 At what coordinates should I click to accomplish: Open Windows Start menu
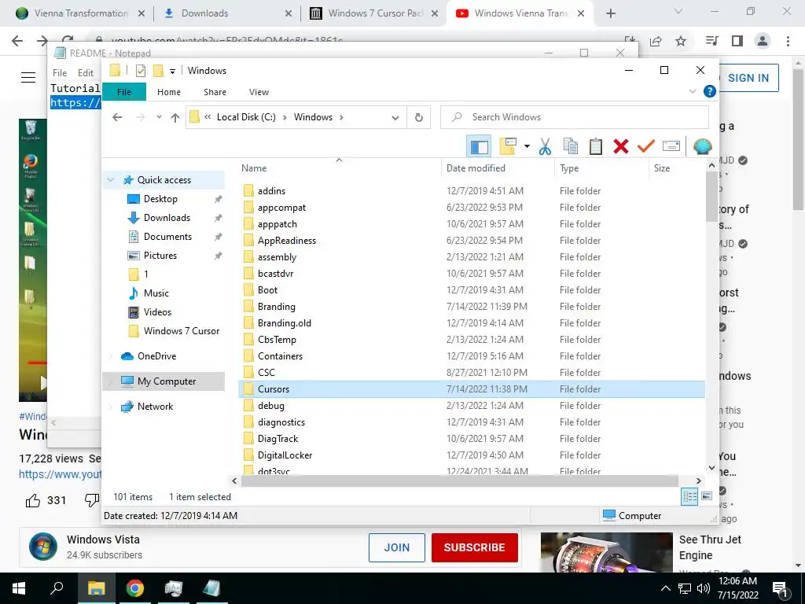19,588
